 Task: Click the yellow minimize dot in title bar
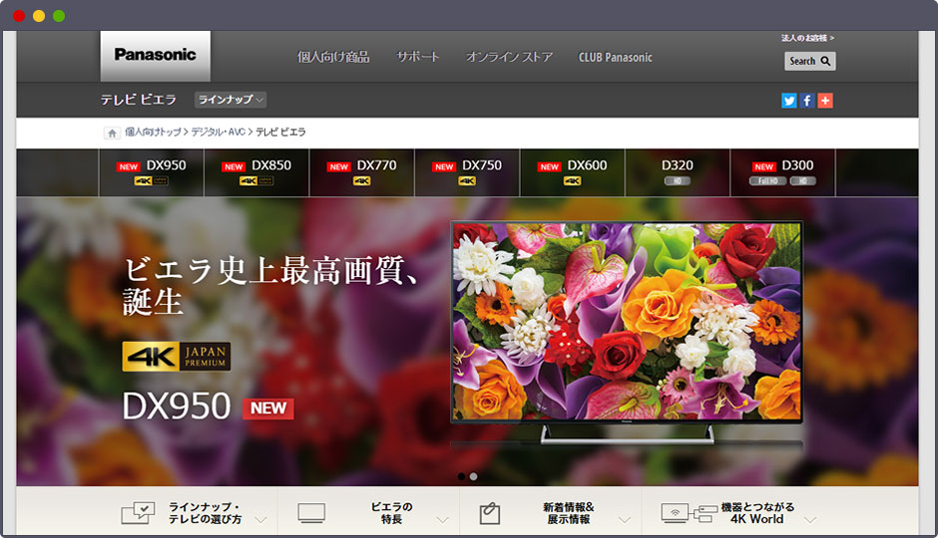pos(39,16)
